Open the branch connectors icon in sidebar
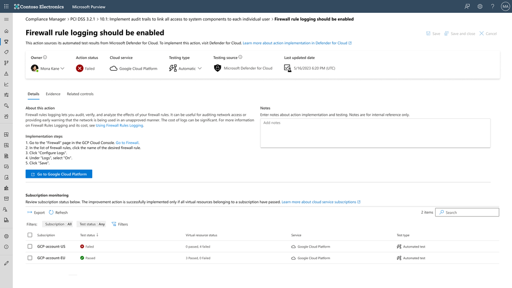Viewport: 512px width, 288px height. point(6,63)
